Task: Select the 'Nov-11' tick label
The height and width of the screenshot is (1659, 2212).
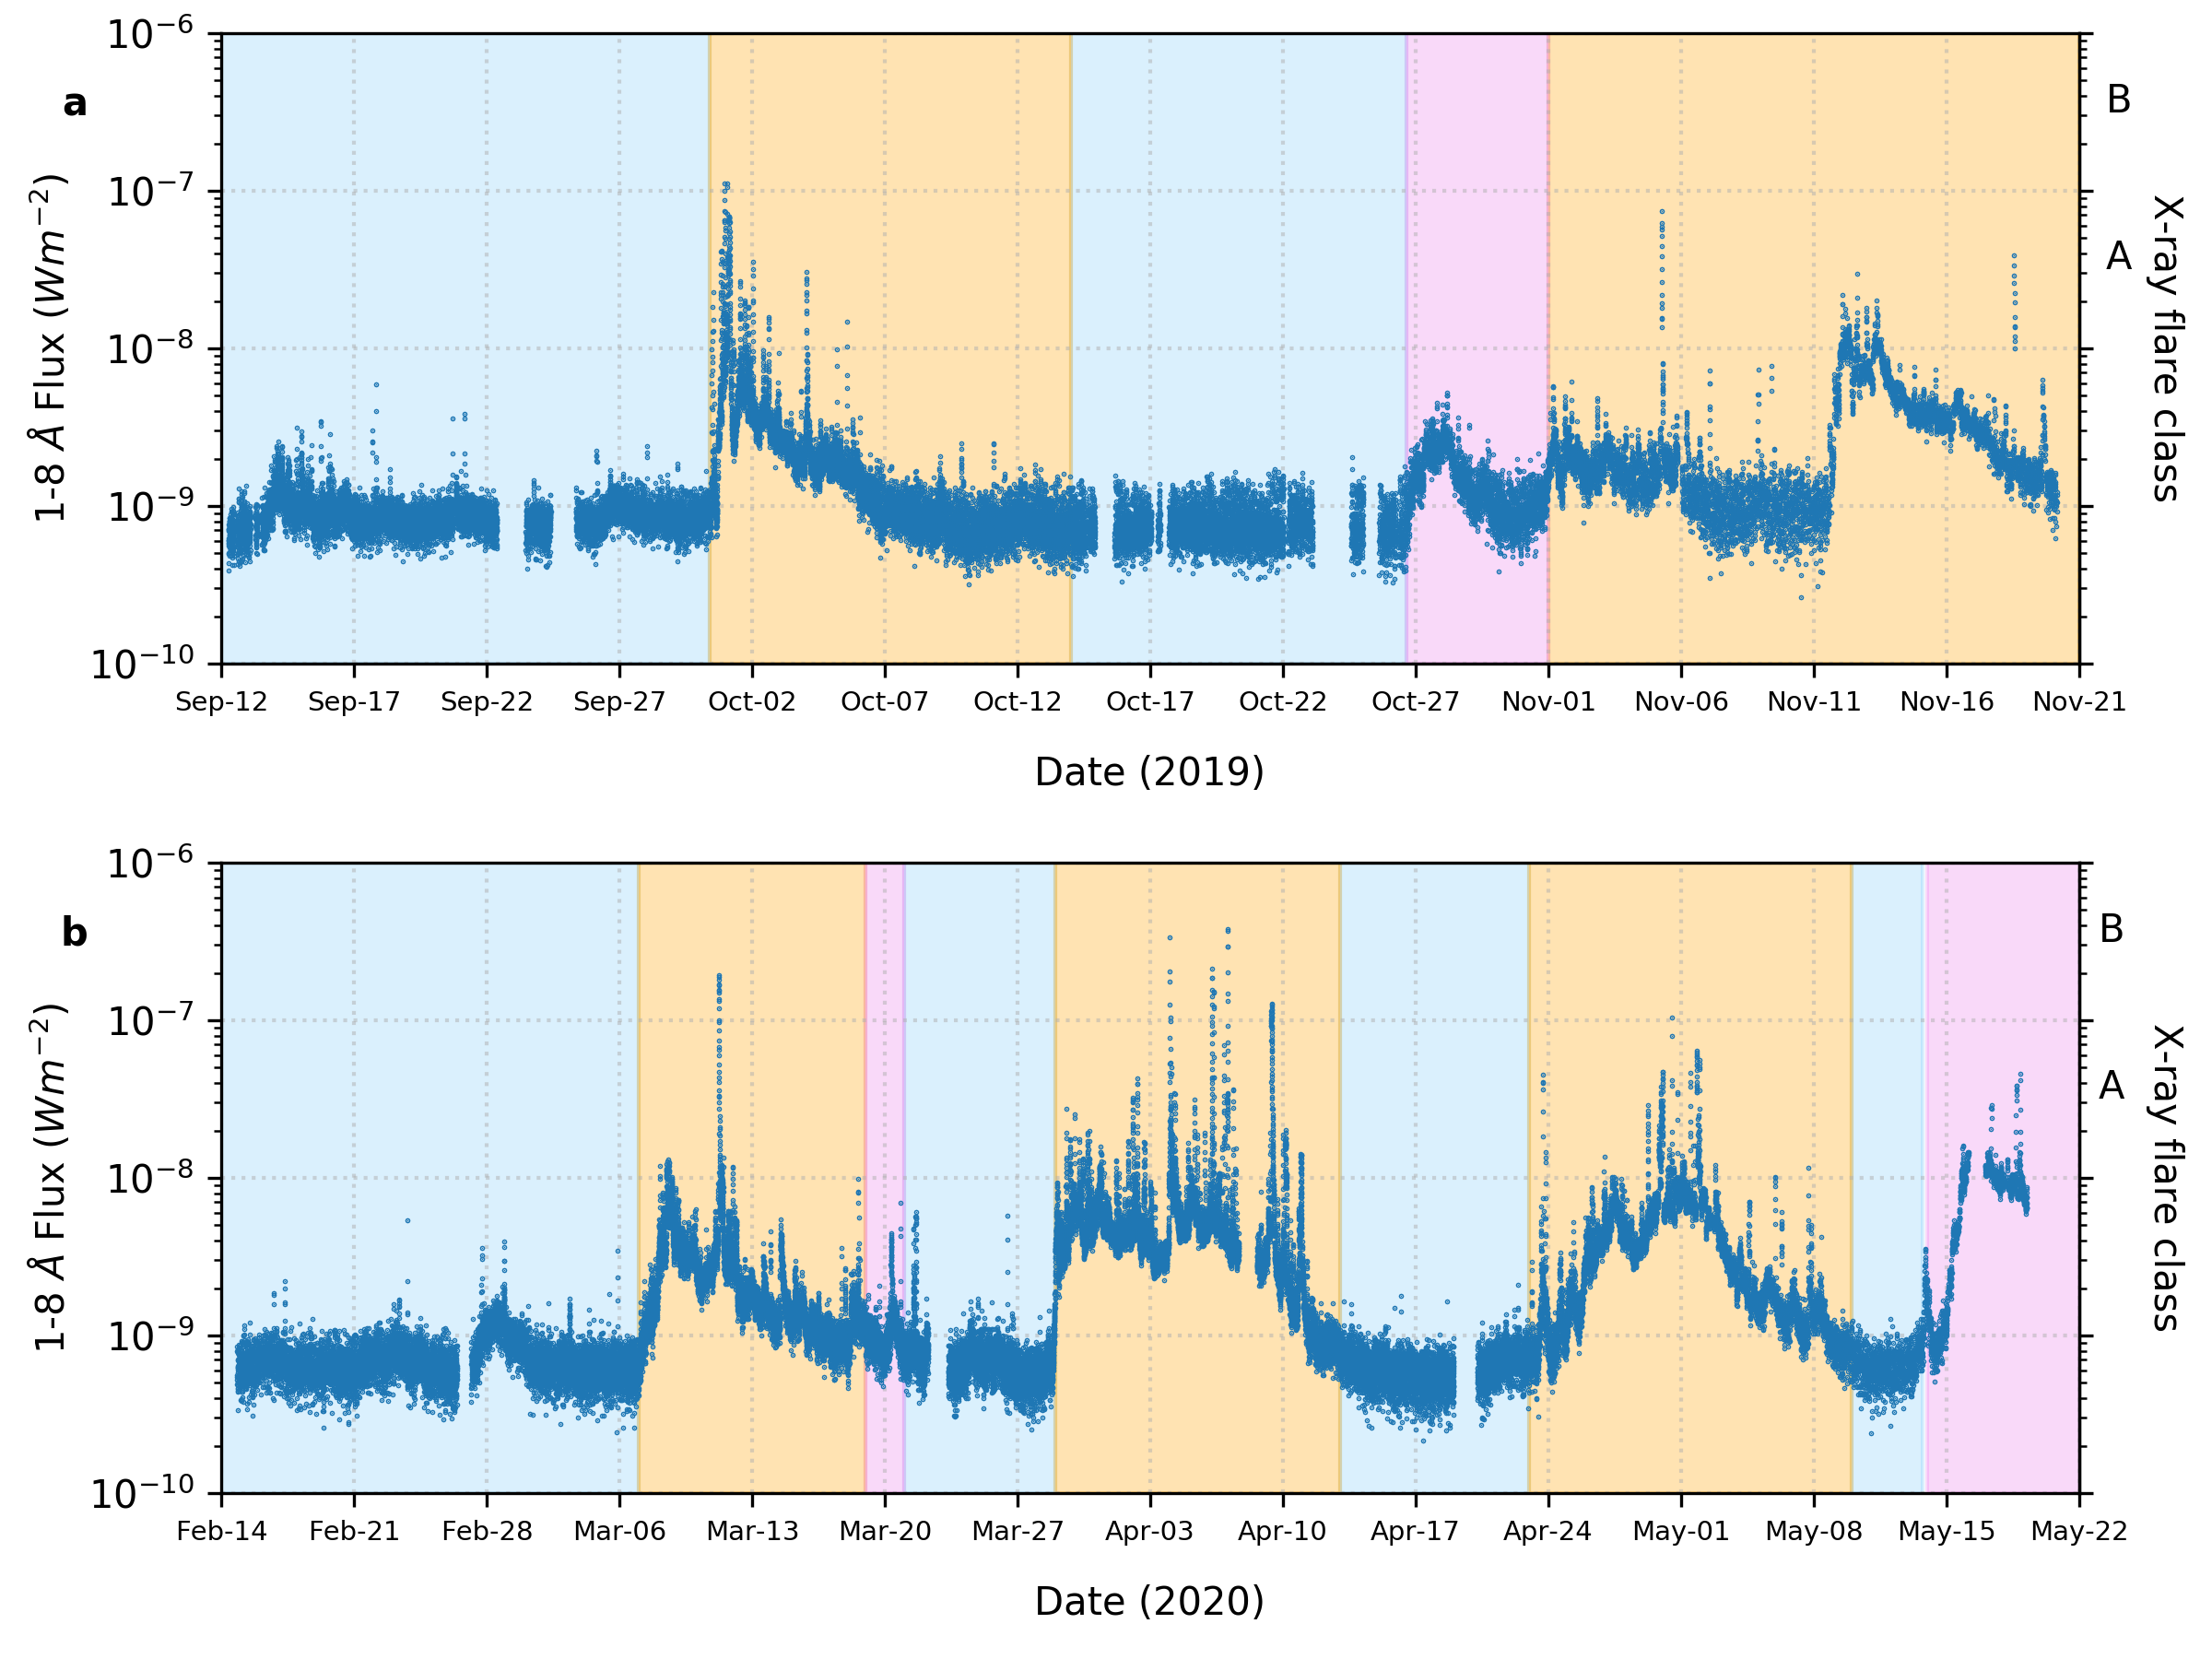Action: [x=1814, y=702]
